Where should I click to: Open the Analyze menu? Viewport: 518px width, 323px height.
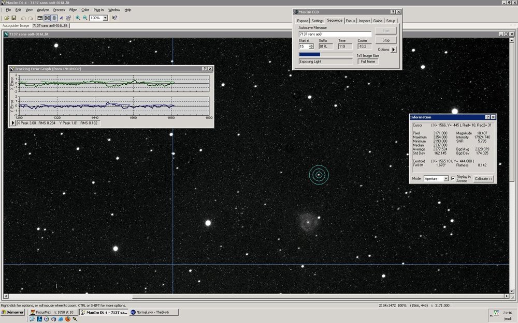(x=43, y=10)
